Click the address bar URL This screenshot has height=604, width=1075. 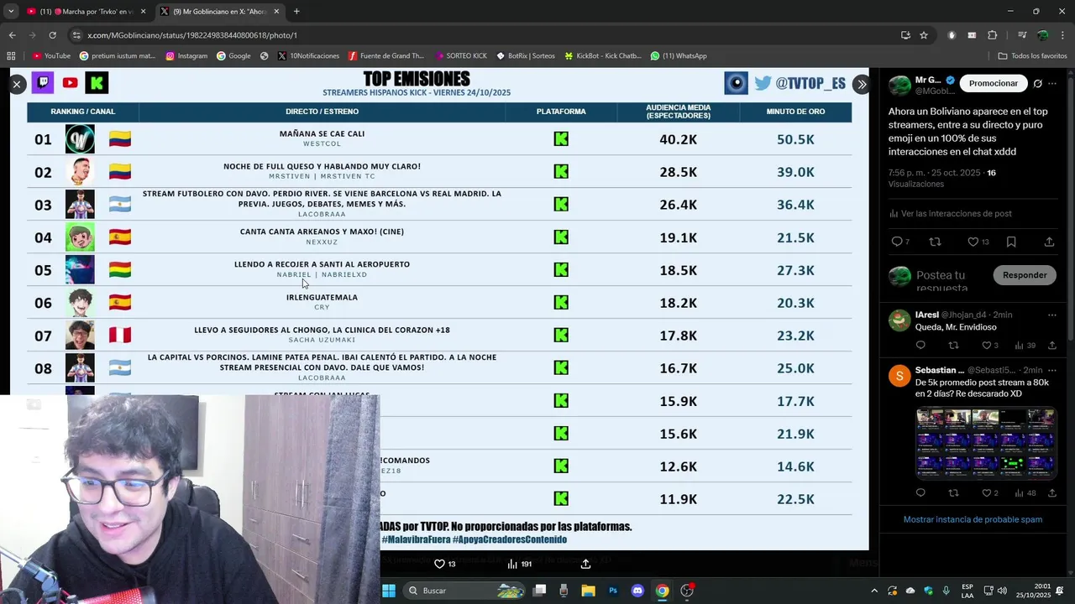(192, 35)
